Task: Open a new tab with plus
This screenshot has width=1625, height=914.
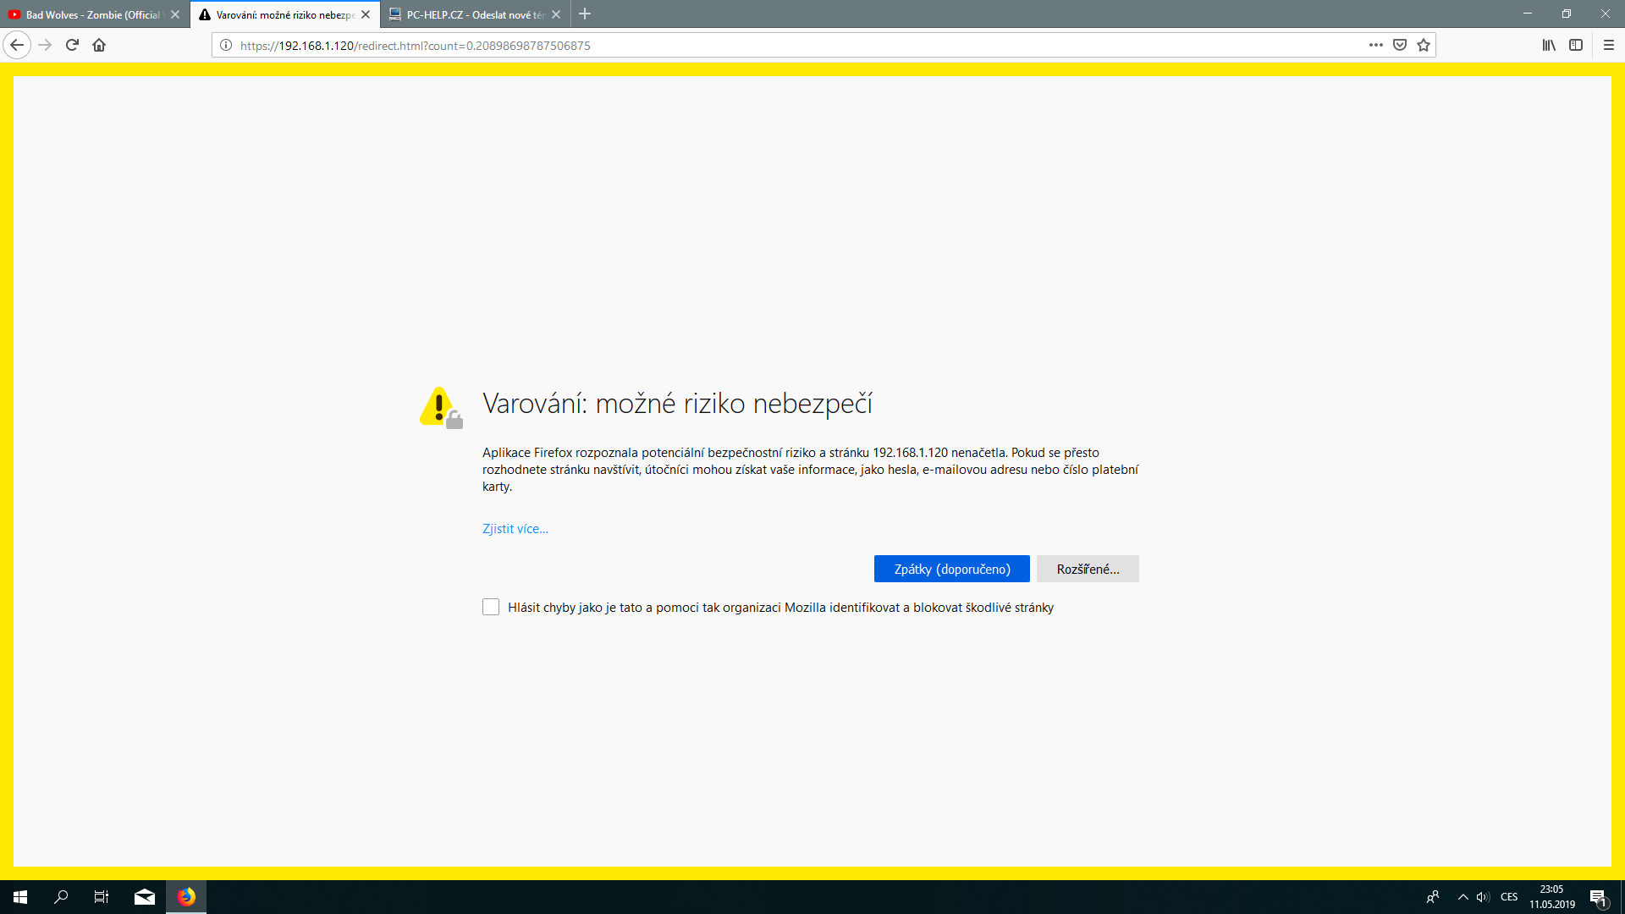Action: click(585, 14)
